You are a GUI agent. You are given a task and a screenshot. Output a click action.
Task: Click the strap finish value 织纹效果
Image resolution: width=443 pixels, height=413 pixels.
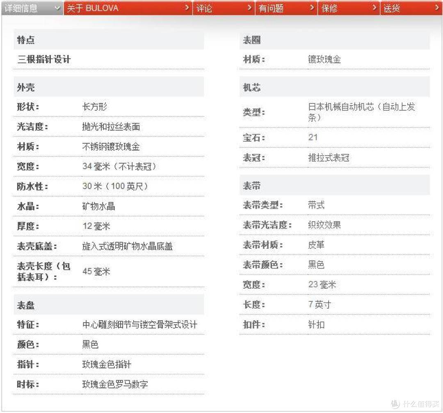324,225
